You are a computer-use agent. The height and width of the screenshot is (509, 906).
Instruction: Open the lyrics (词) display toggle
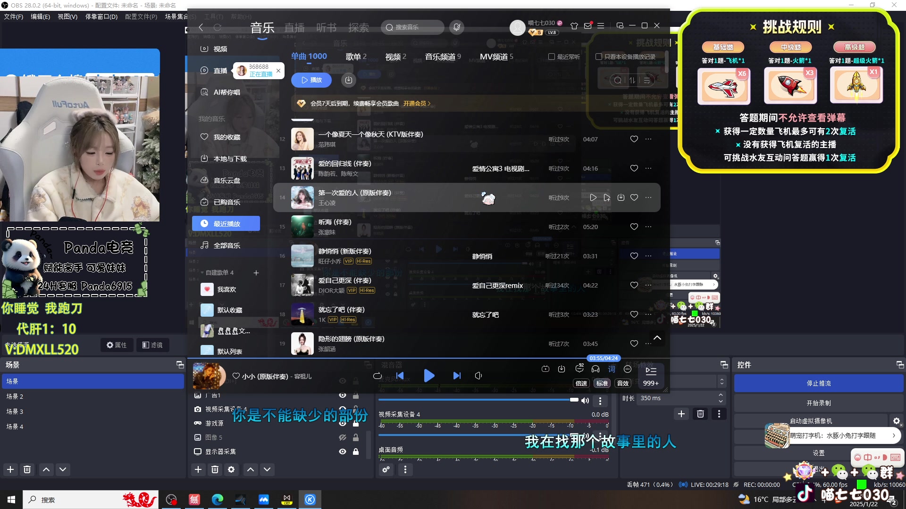tap(612, 369)
